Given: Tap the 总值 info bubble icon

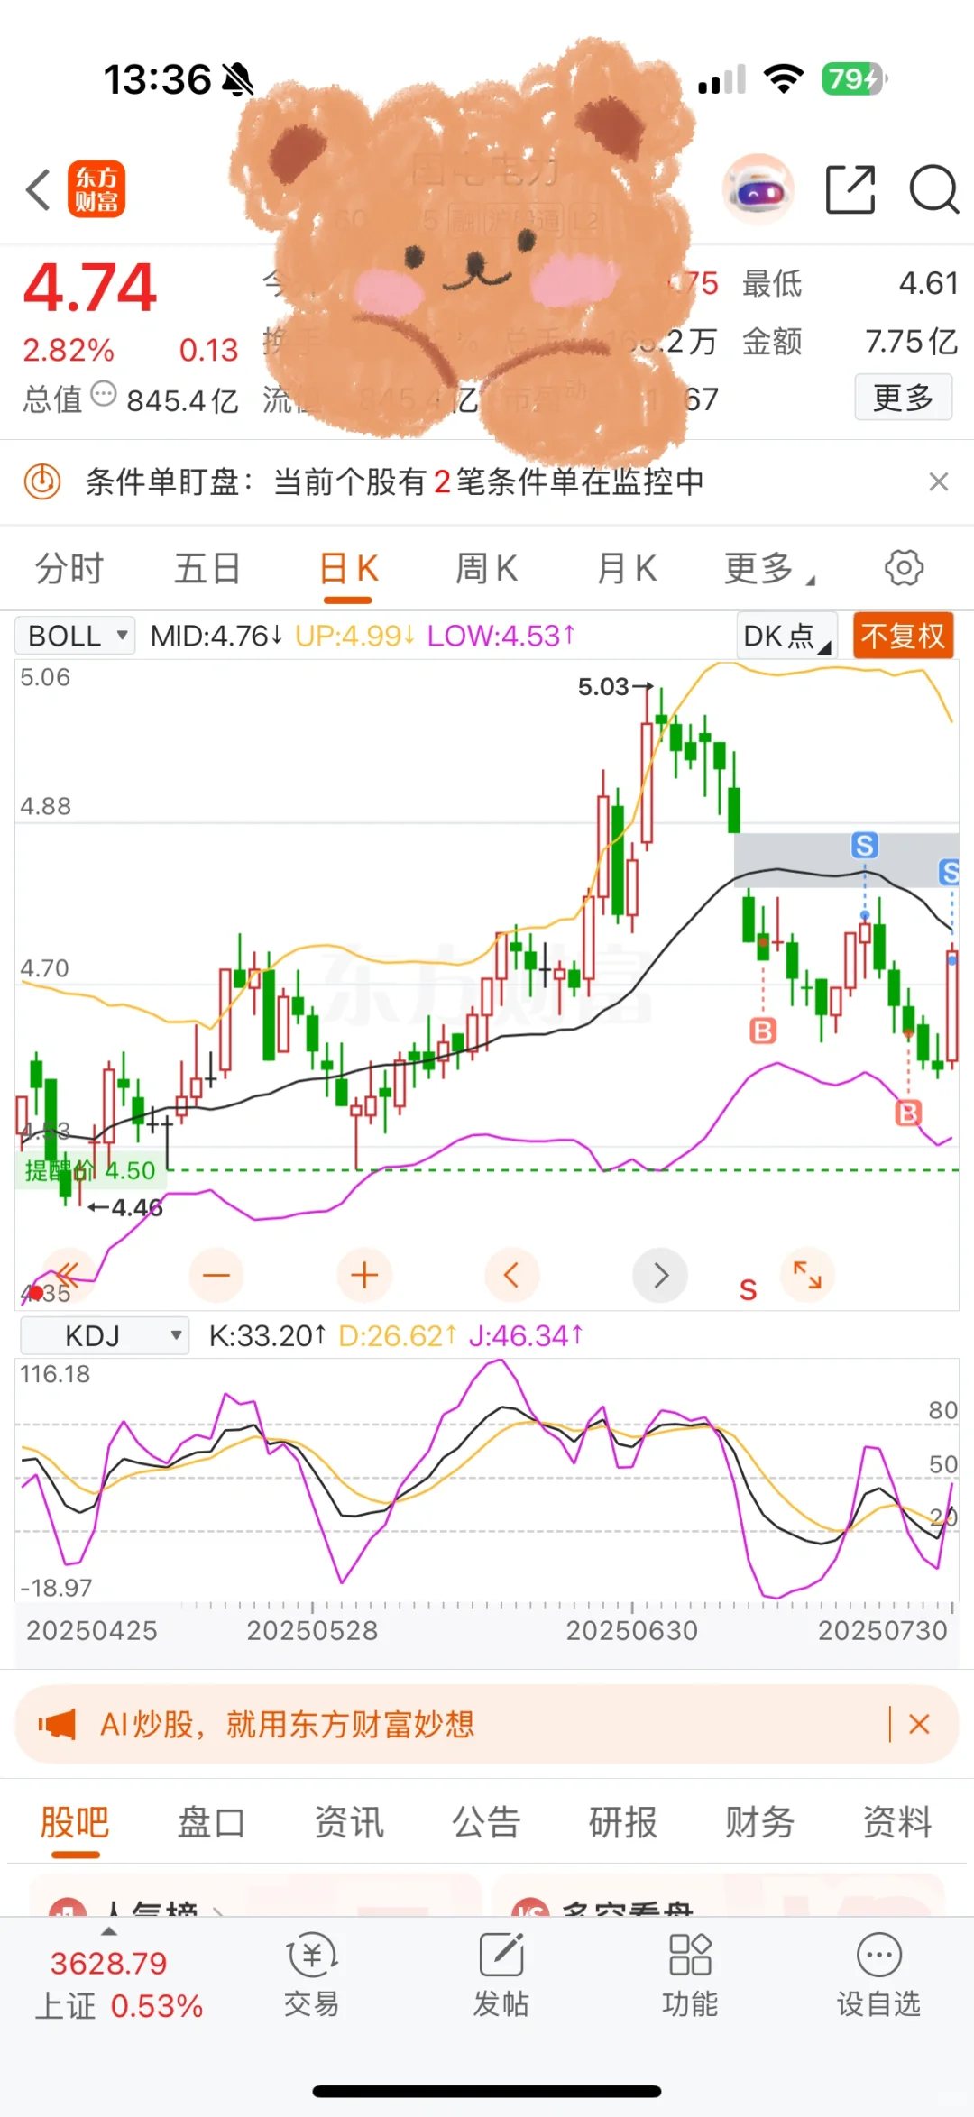Looking at the screenshot, I should point(105,394).
